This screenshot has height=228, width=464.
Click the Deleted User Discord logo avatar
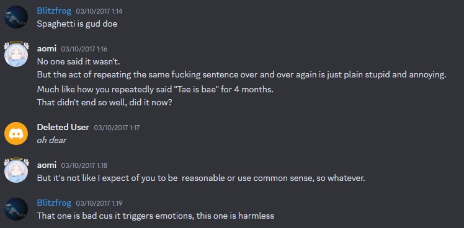(x=16, y=133)
